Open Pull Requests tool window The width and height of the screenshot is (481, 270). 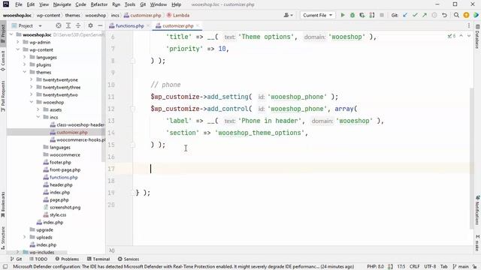(3, 96)
